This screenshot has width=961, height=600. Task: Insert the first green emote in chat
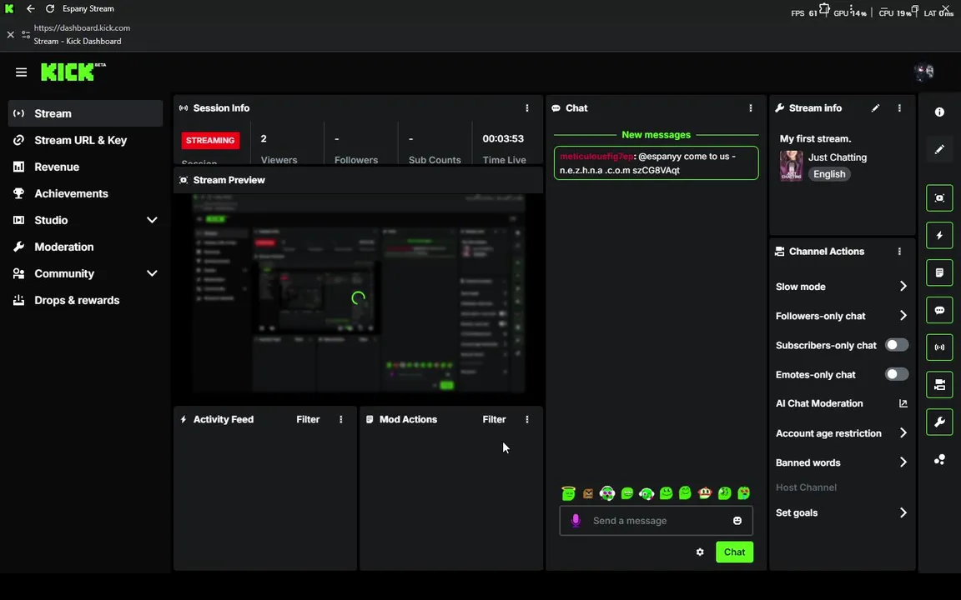pos(569,492)
